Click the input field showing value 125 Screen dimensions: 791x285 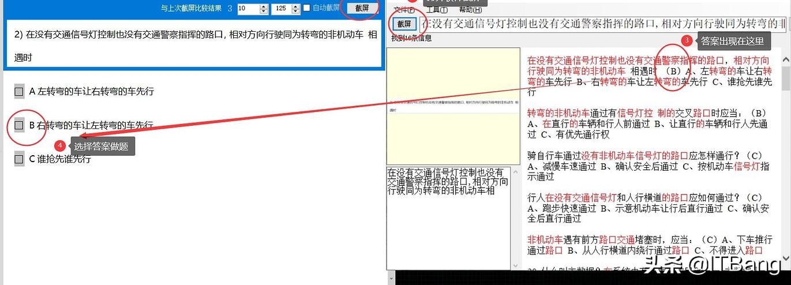point(282,9)
